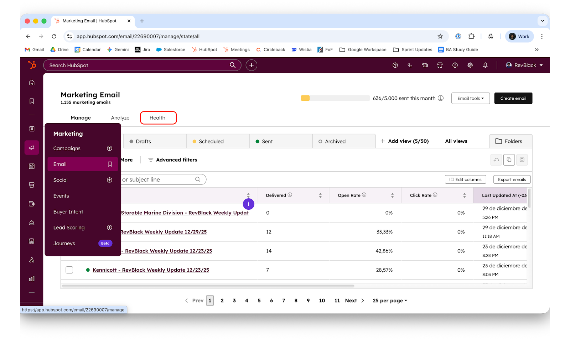Click the Create email button

513,98
